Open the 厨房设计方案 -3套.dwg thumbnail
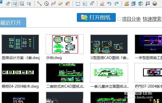 (x=20, y=44)
